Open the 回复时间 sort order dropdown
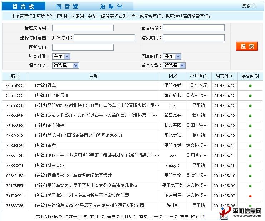The width and height of the screenshot is (265, 221). tap(172, 57)
